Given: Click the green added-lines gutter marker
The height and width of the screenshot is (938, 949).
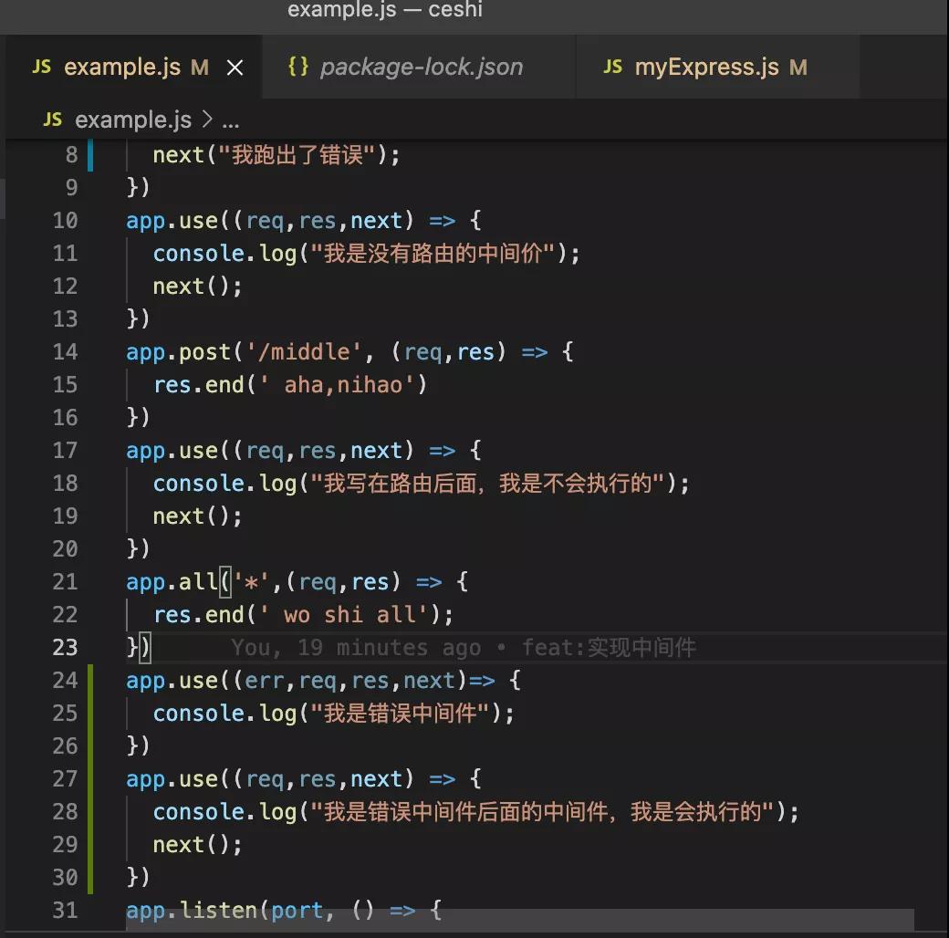Looking at the screenshot, I should [x=90, y=779].
